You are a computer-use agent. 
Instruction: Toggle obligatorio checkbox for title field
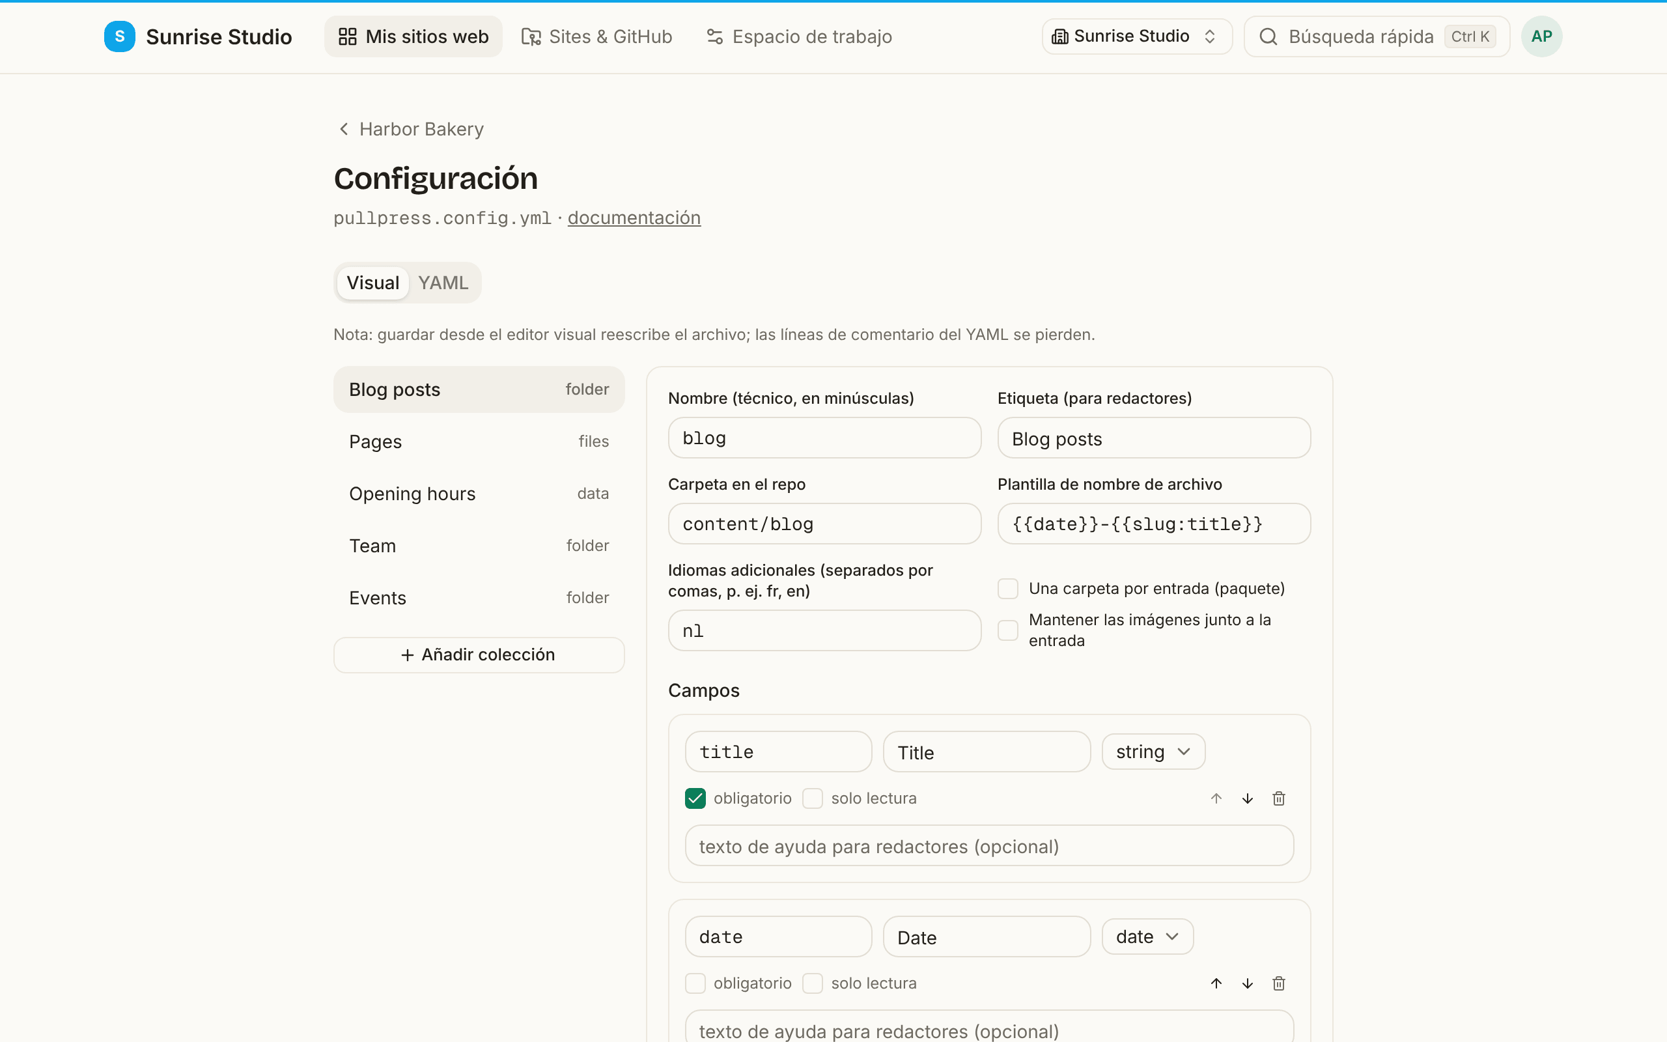(x=695, y=798)
